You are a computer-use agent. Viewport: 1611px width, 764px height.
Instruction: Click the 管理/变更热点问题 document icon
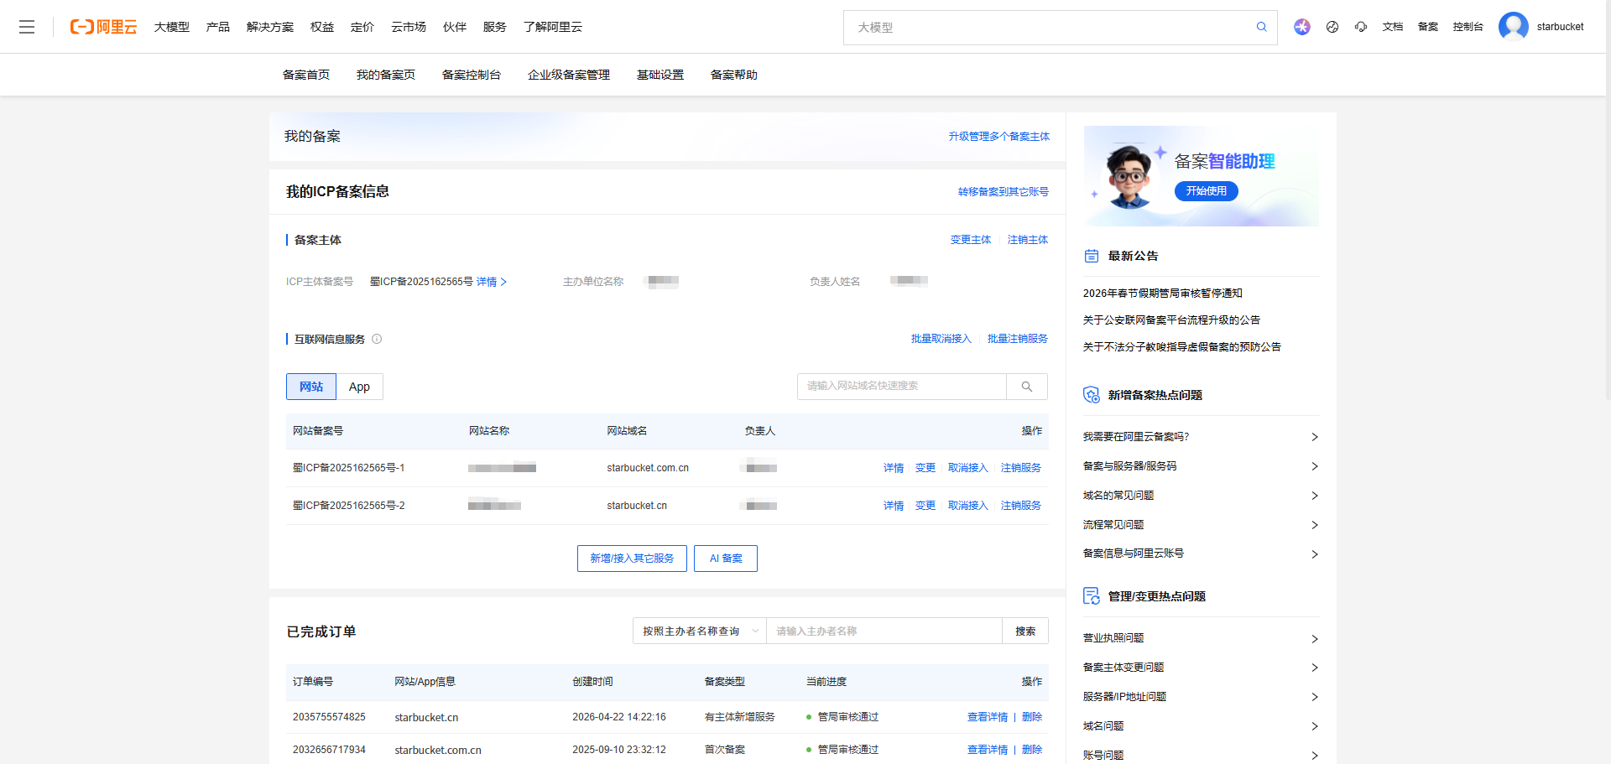click(x=1092, y=596)
